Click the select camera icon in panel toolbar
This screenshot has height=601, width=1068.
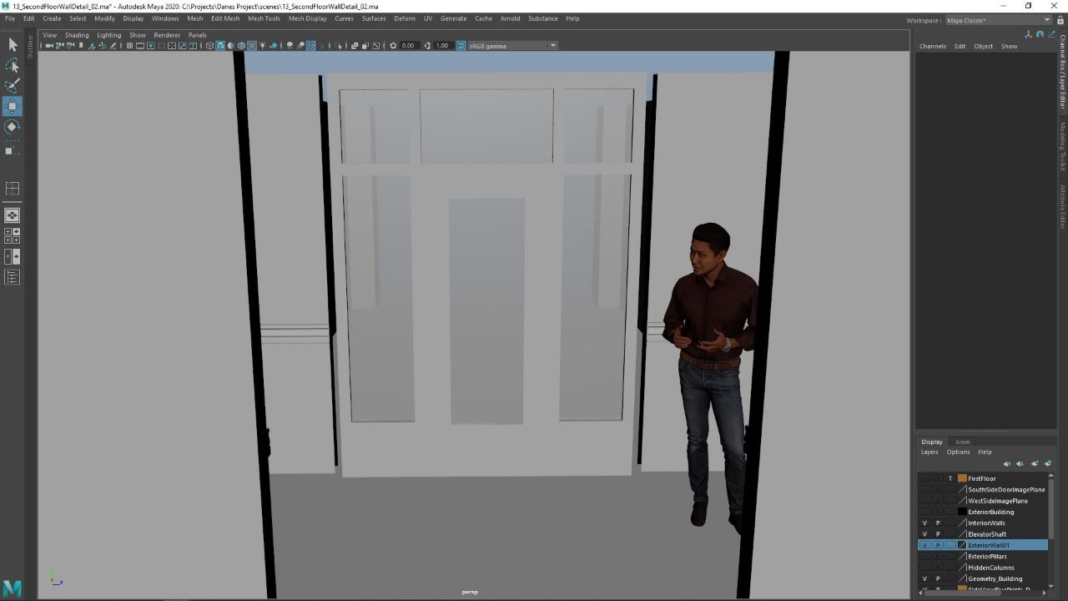[49, 46]
